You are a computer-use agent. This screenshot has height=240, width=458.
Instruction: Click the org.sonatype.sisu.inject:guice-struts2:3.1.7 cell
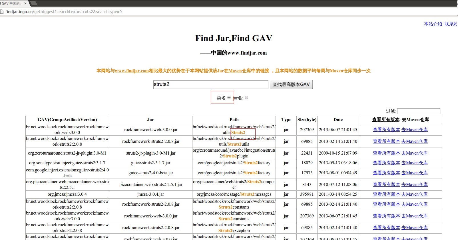pos(67,163)
